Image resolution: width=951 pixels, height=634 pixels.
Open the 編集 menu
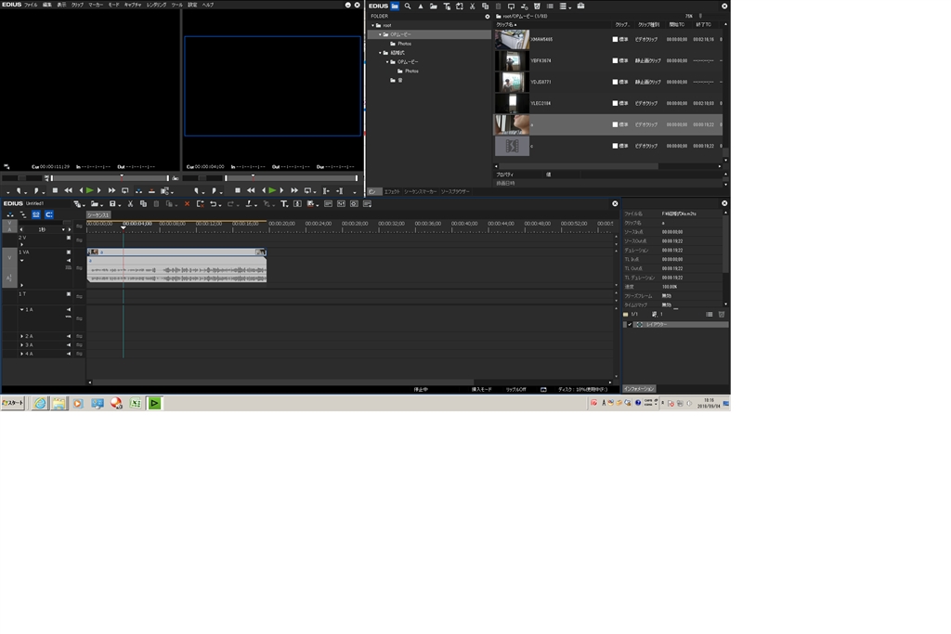pyautogui.click(x=46, y=5)
